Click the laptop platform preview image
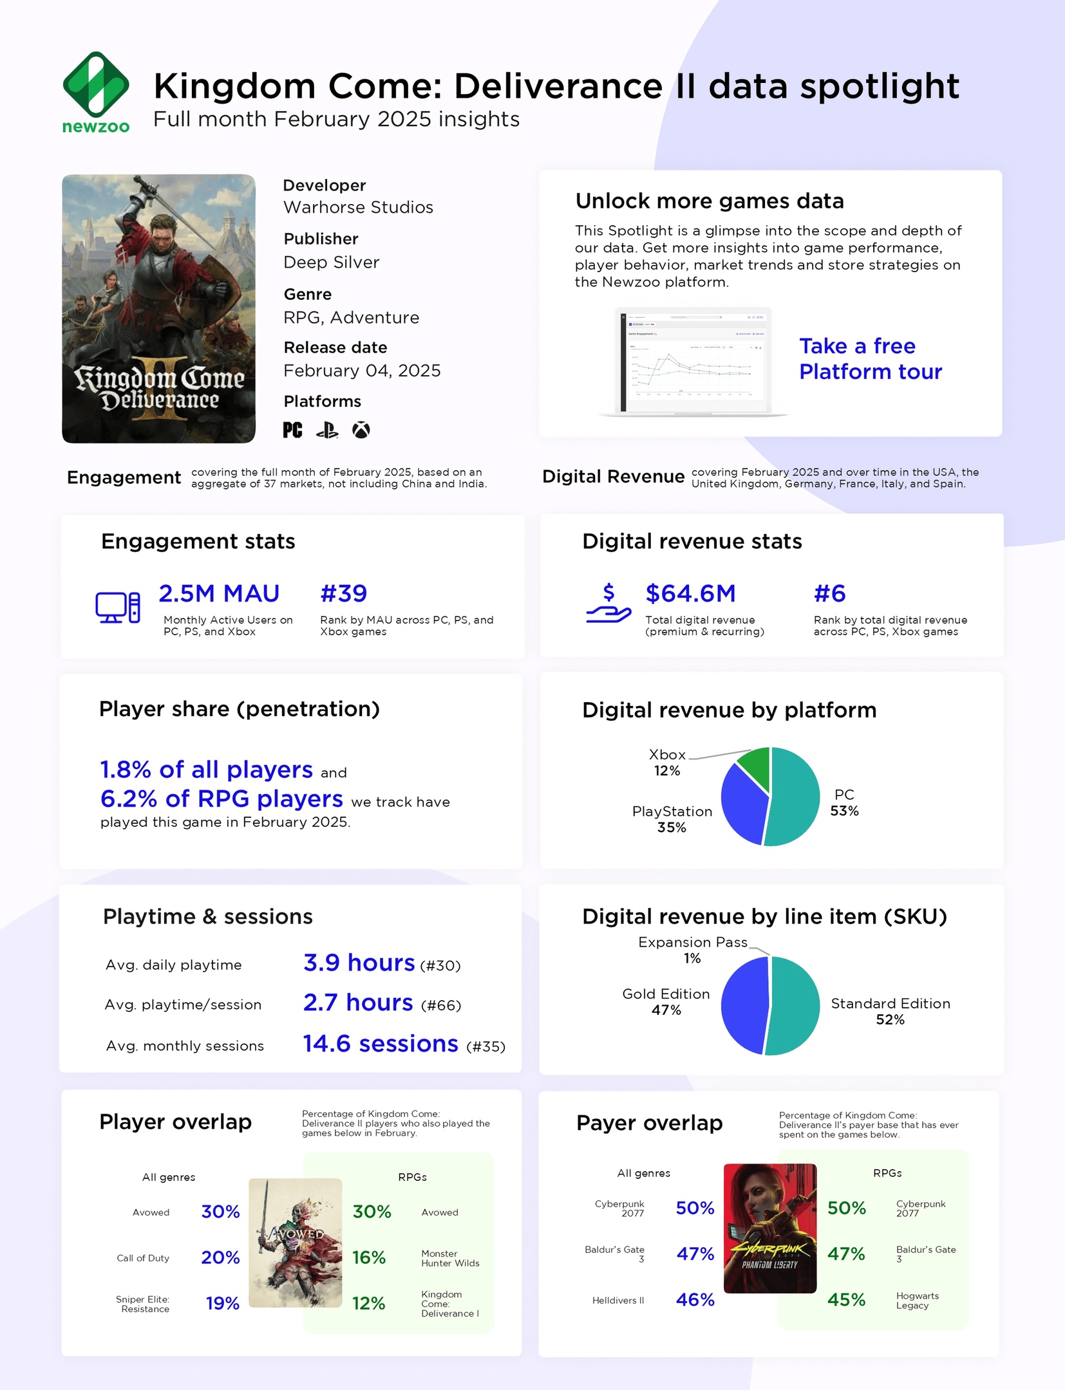Viewport: 1065px width, 1390px height. [x=693, y=362]
